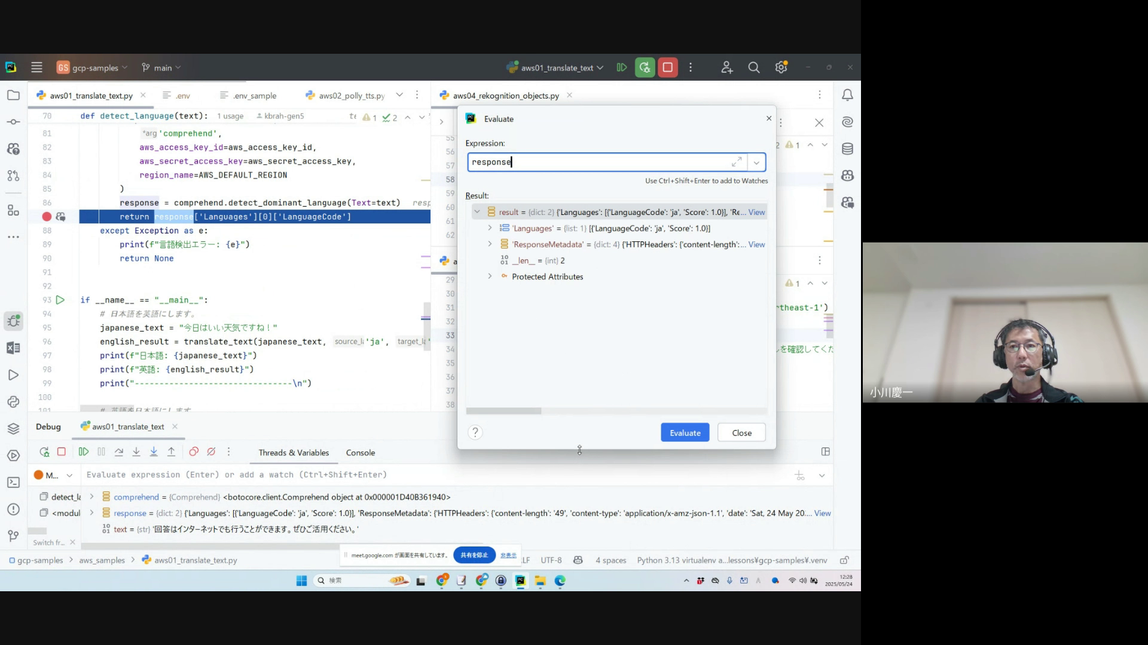Click the View link on the result row

[x=756, y=212]
